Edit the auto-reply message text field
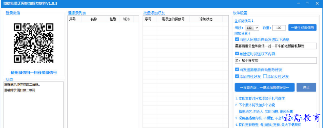The height and width of the screenshot is (128, 323). pos(276,46)
